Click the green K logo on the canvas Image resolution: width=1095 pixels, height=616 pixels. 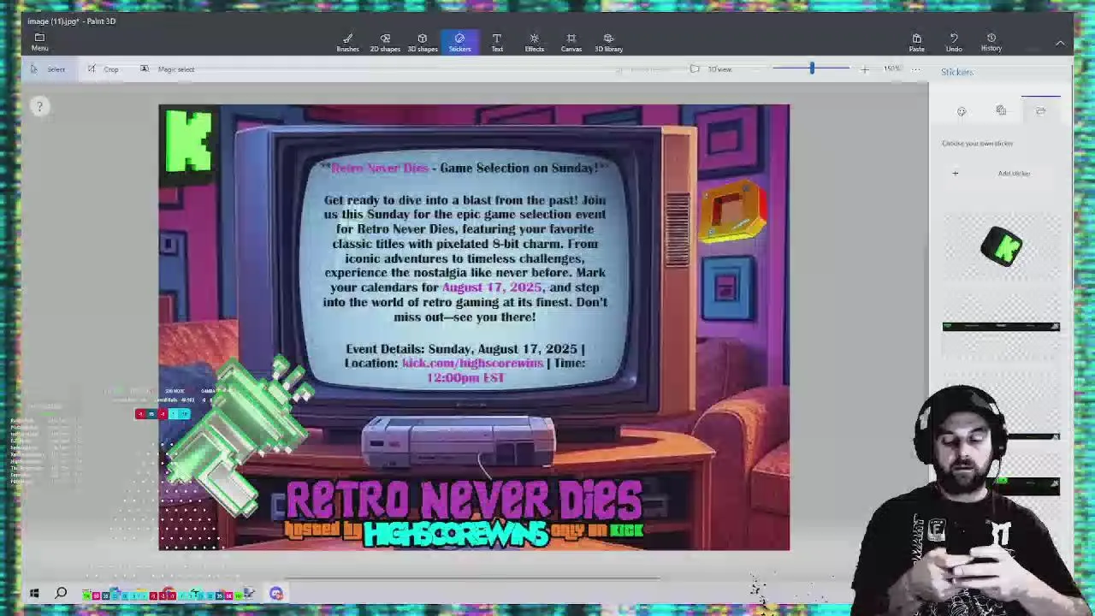pyautogui.click(x=188, y=141)
